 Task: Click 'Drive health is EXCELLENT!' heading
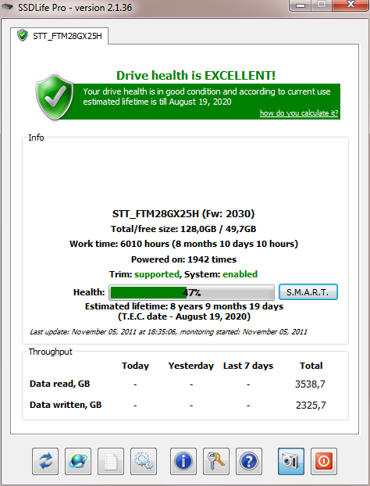tap(196, 76)
